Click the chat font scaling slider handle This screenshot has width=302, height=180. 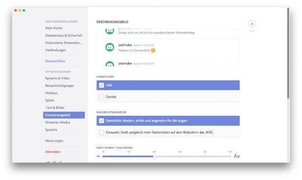click(x=154, y=156)
